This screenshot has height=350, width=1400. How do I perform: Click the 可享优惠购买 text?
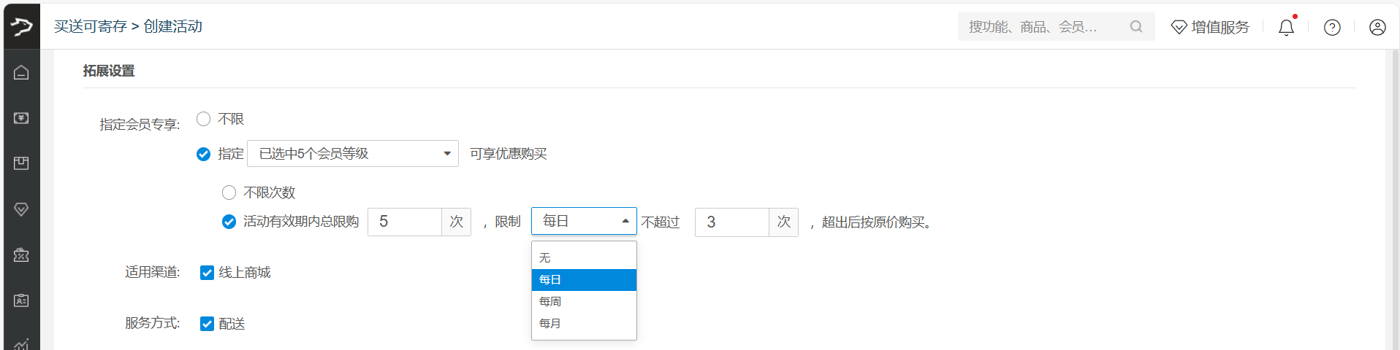click(509, 154)
